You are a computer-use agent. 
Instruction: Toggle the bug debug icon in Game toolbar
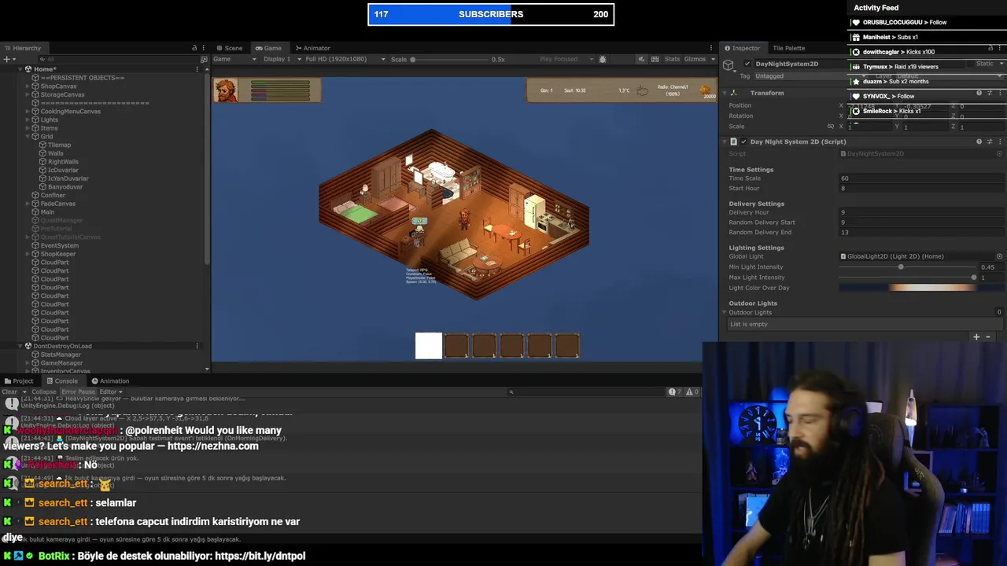point(603,59)
